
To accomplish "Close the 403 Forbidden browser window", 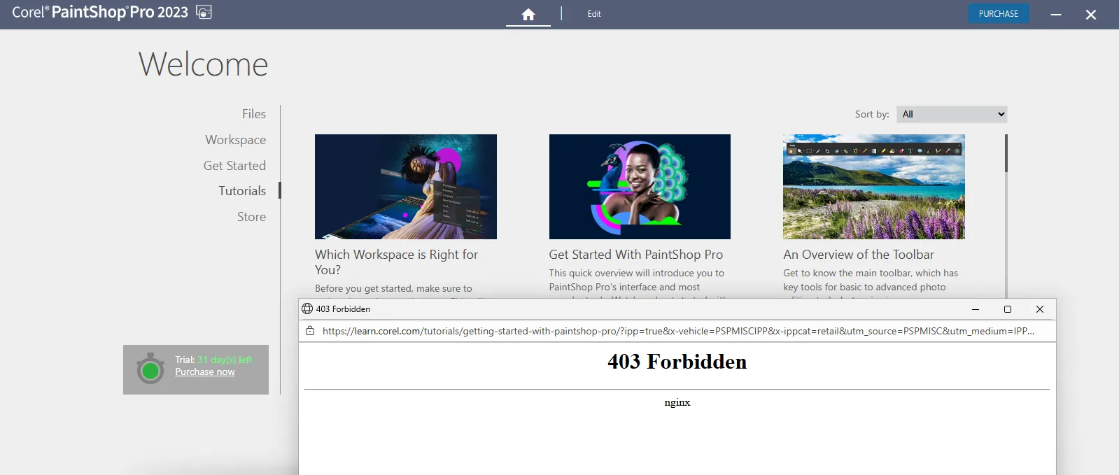I will pyautogui.click(x=1040, y=309).
